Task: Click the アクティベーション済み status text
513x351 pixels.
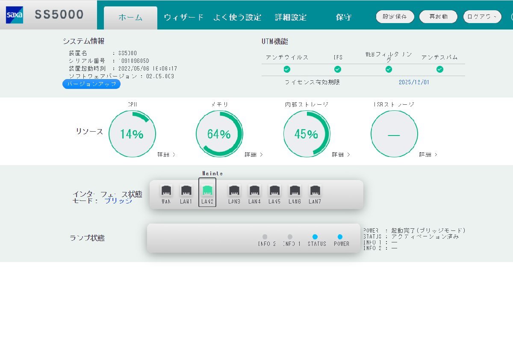Action: click(425, 236)
